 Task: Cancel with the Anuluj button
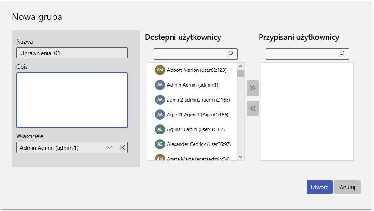pos(347,187)
